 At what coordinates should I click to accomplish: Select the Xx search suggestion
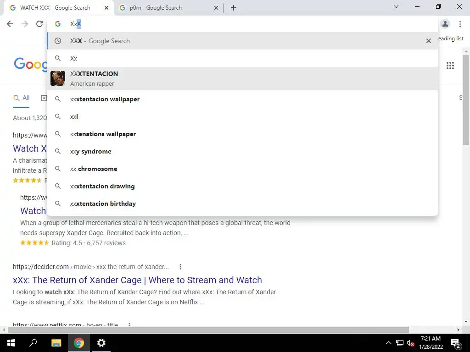pyautogui.click(x=242, y=58)
